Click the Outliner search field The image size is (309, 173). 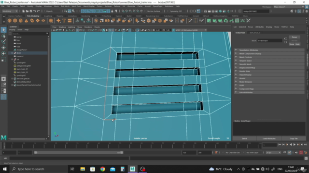(29, 34)
